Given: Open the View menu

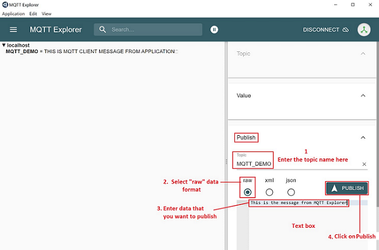Looking at the screenshot, I should tap(47, 13).
